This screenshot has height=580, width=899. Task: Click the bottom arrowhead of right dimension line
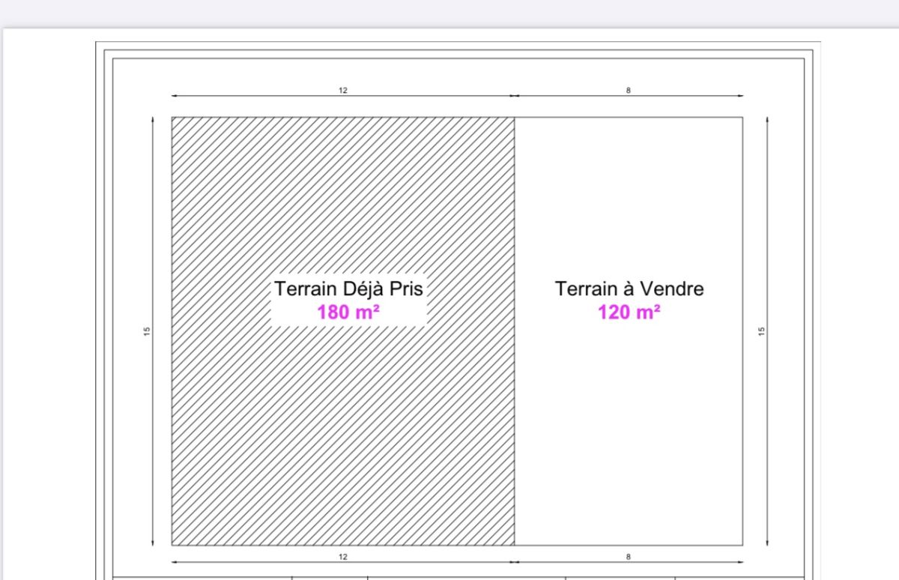(767, 543)
